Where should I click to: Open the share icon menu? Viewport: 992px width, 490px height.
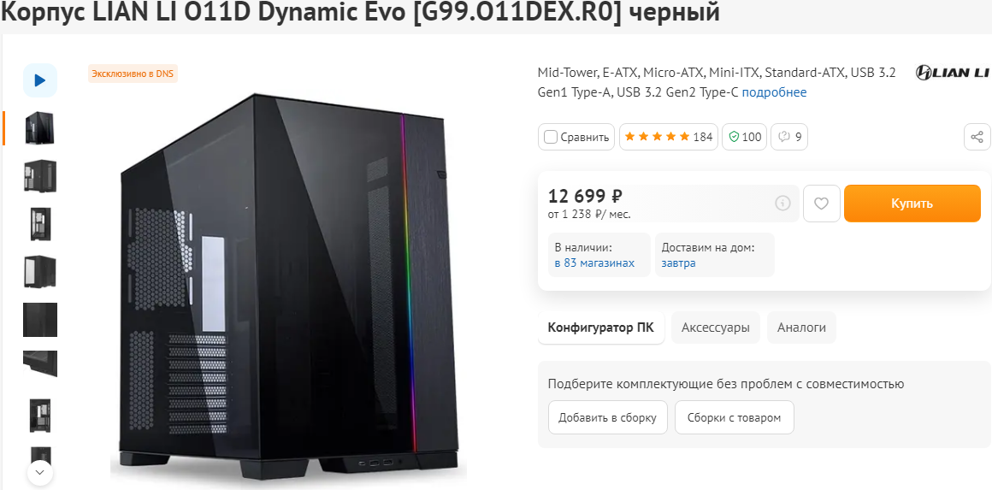[977, 137]
